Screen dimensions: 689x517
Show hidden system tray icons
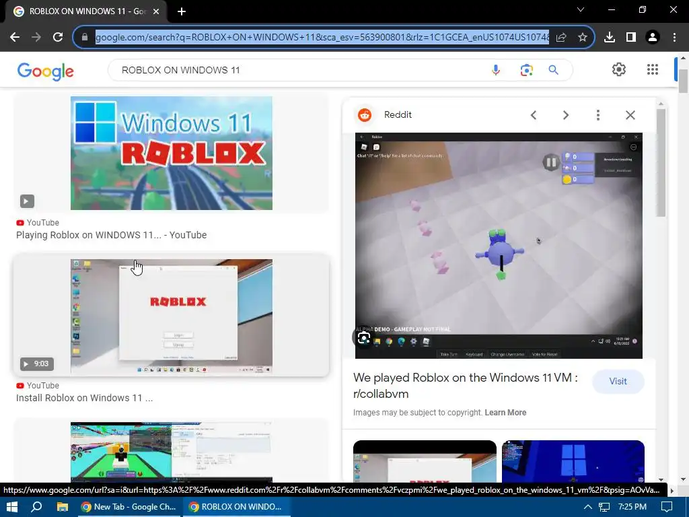(587, 507)
